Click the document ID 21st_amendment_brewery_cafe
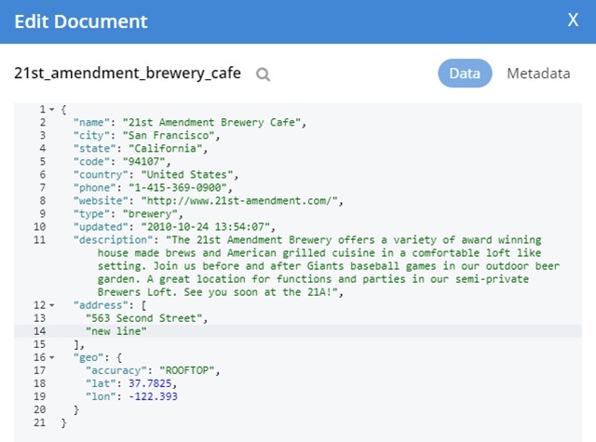The height and width of the screenshot is (442, 596). tap(128, 73)
